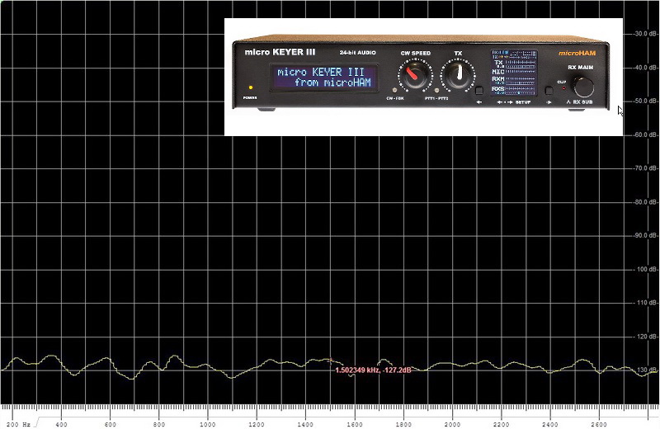660x429 pixels.
Task: Click the 2600 frequency axis label
Action: tap(599, 424)
